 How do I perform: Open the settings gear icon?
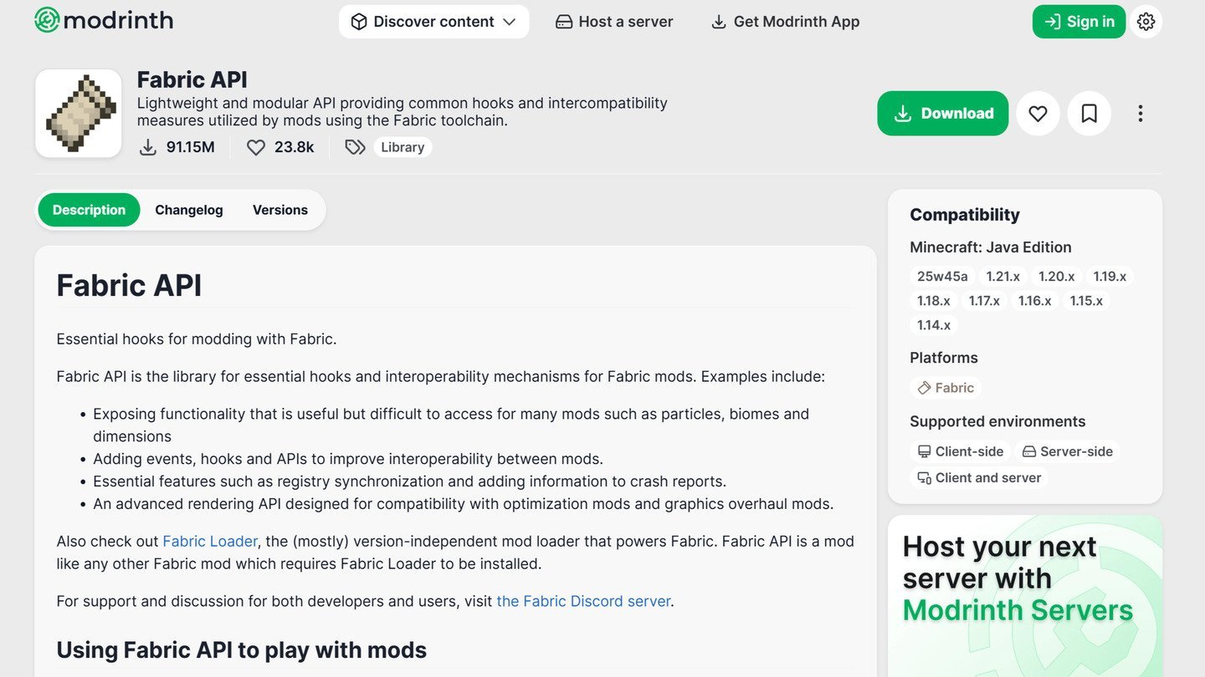pyautogui.click(x=1146, y=22)
